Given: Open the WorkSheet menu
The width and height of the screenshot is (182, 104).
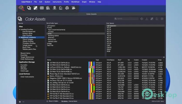Looking at the screenshot, I should coord(75,2).
